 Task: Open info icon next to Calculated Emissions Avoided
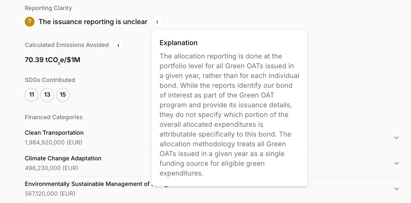tap(118, 45)
